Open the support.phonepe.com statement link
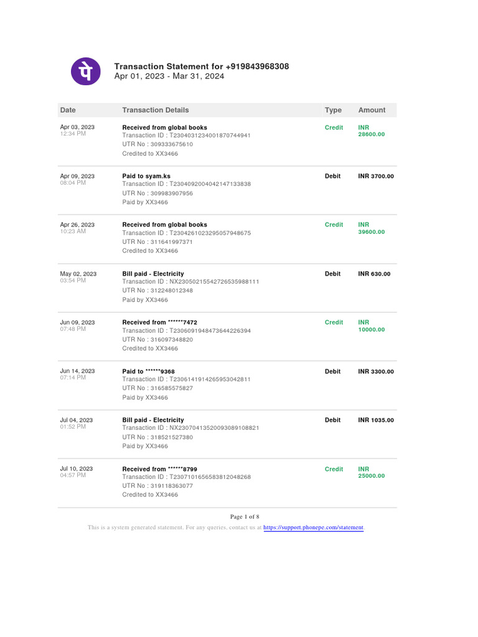478x637 pixels. click(313, 528)
